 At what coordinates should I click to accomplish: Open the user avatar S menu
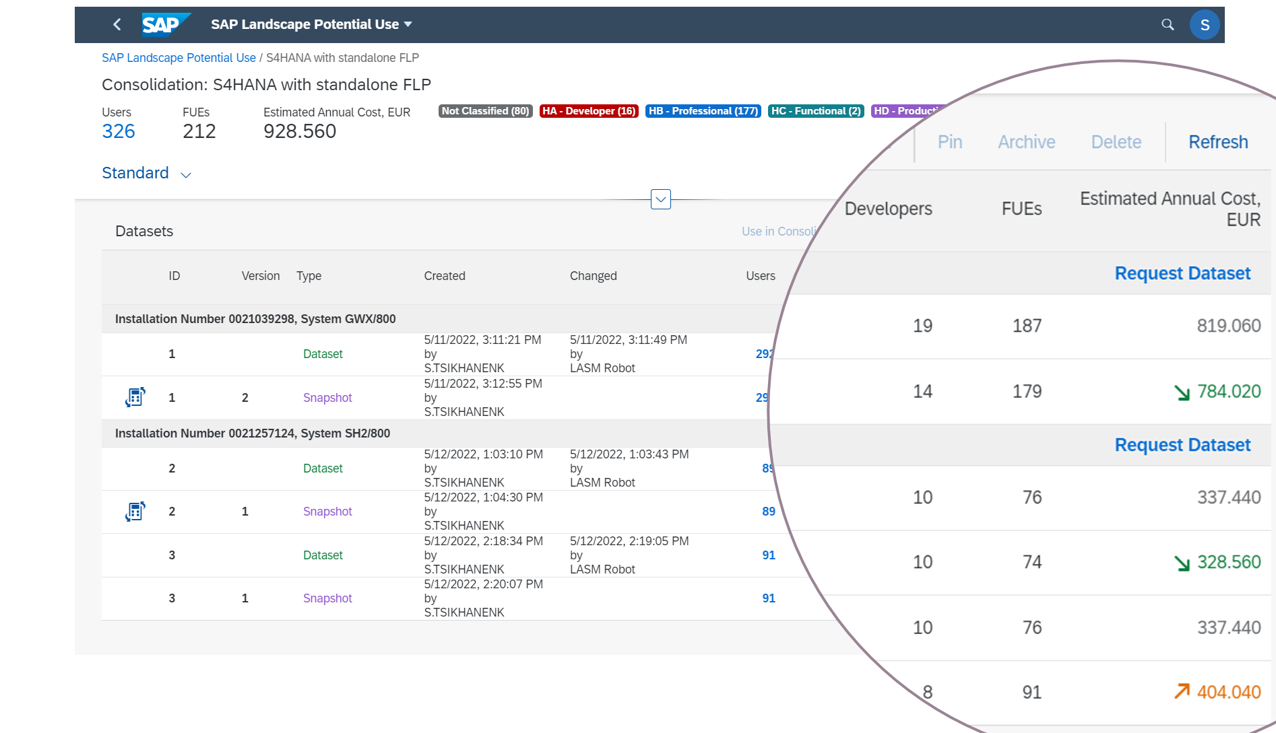coord(1205,25)
